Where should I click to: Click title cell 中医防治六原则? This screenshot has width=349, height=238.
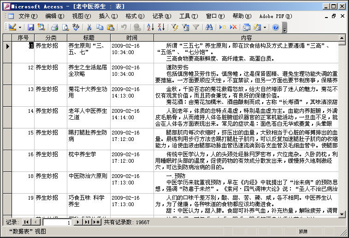(89, 183)
